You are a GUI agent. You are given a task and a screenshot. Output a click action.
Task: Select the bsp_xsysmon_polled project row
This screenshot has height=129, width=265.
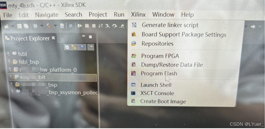pos(57,92)
